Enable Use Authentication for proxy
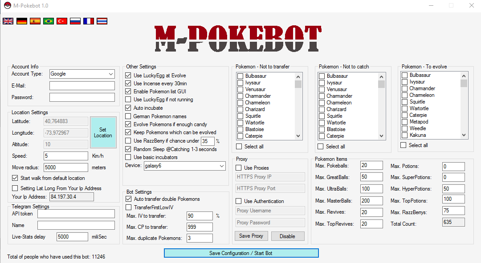Screen dimensions: 481x263 pyautogui.click(x=238, y=201)
